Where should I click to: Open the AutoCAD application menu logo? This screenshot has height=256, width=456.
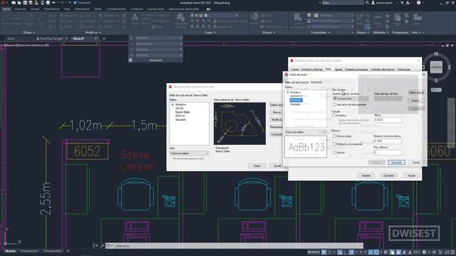point(3,3)
